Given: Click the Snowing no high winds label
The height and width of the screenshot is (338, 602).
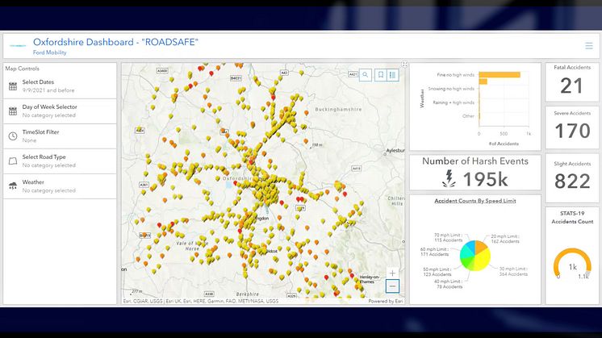Looking at the screenshot, I should 451,89.
